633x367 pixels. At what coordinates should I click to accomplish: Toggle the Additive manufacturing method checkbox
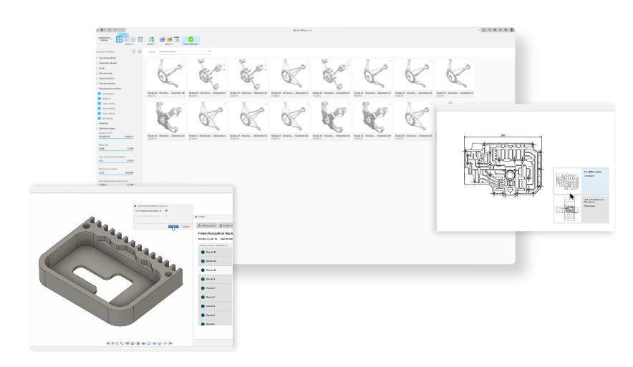[x=100, y=100]
